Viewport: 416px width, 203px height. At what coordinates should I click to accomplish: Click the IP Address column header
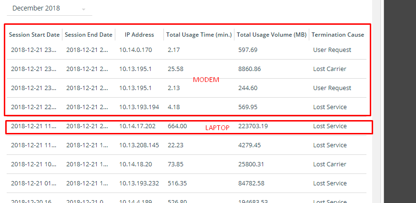pos(139,35)
